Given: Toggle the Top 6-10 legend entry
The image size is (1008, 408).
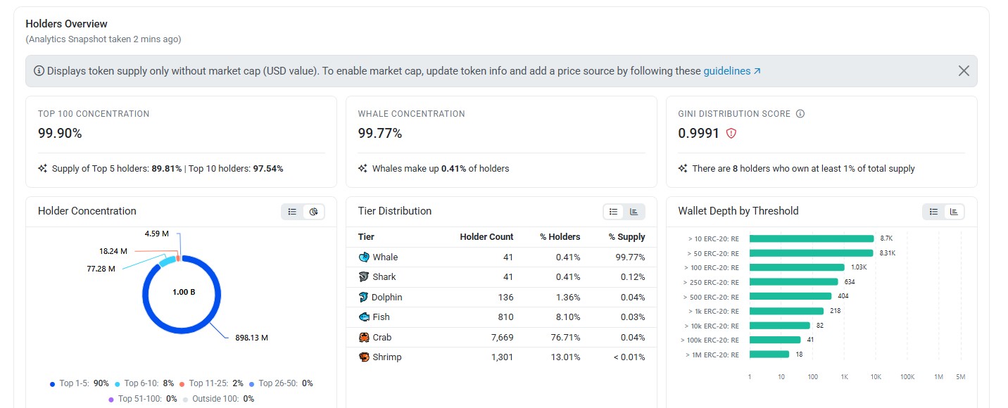Looking at the screenshot, I should [x=144, y=383].
